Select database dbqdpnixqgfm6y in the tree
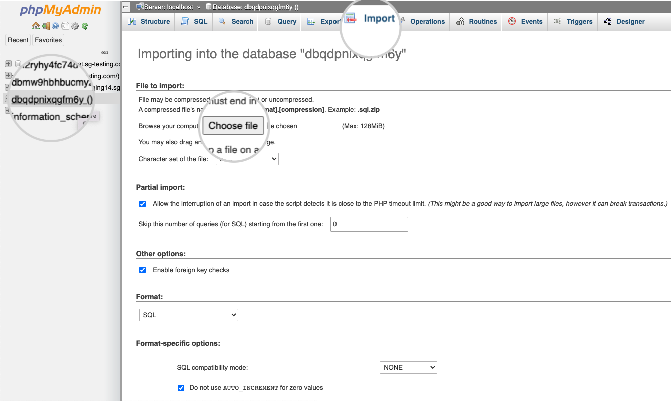The width and height of the screenshot is (671, 401). (x=52, y=99)
